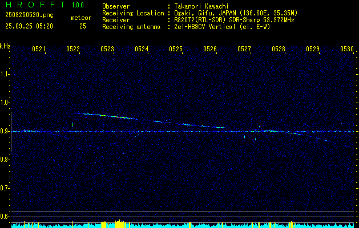Viewport: 359px width, 228px height.
Task: Click the meteor count value 25
Action: [83, 26]
